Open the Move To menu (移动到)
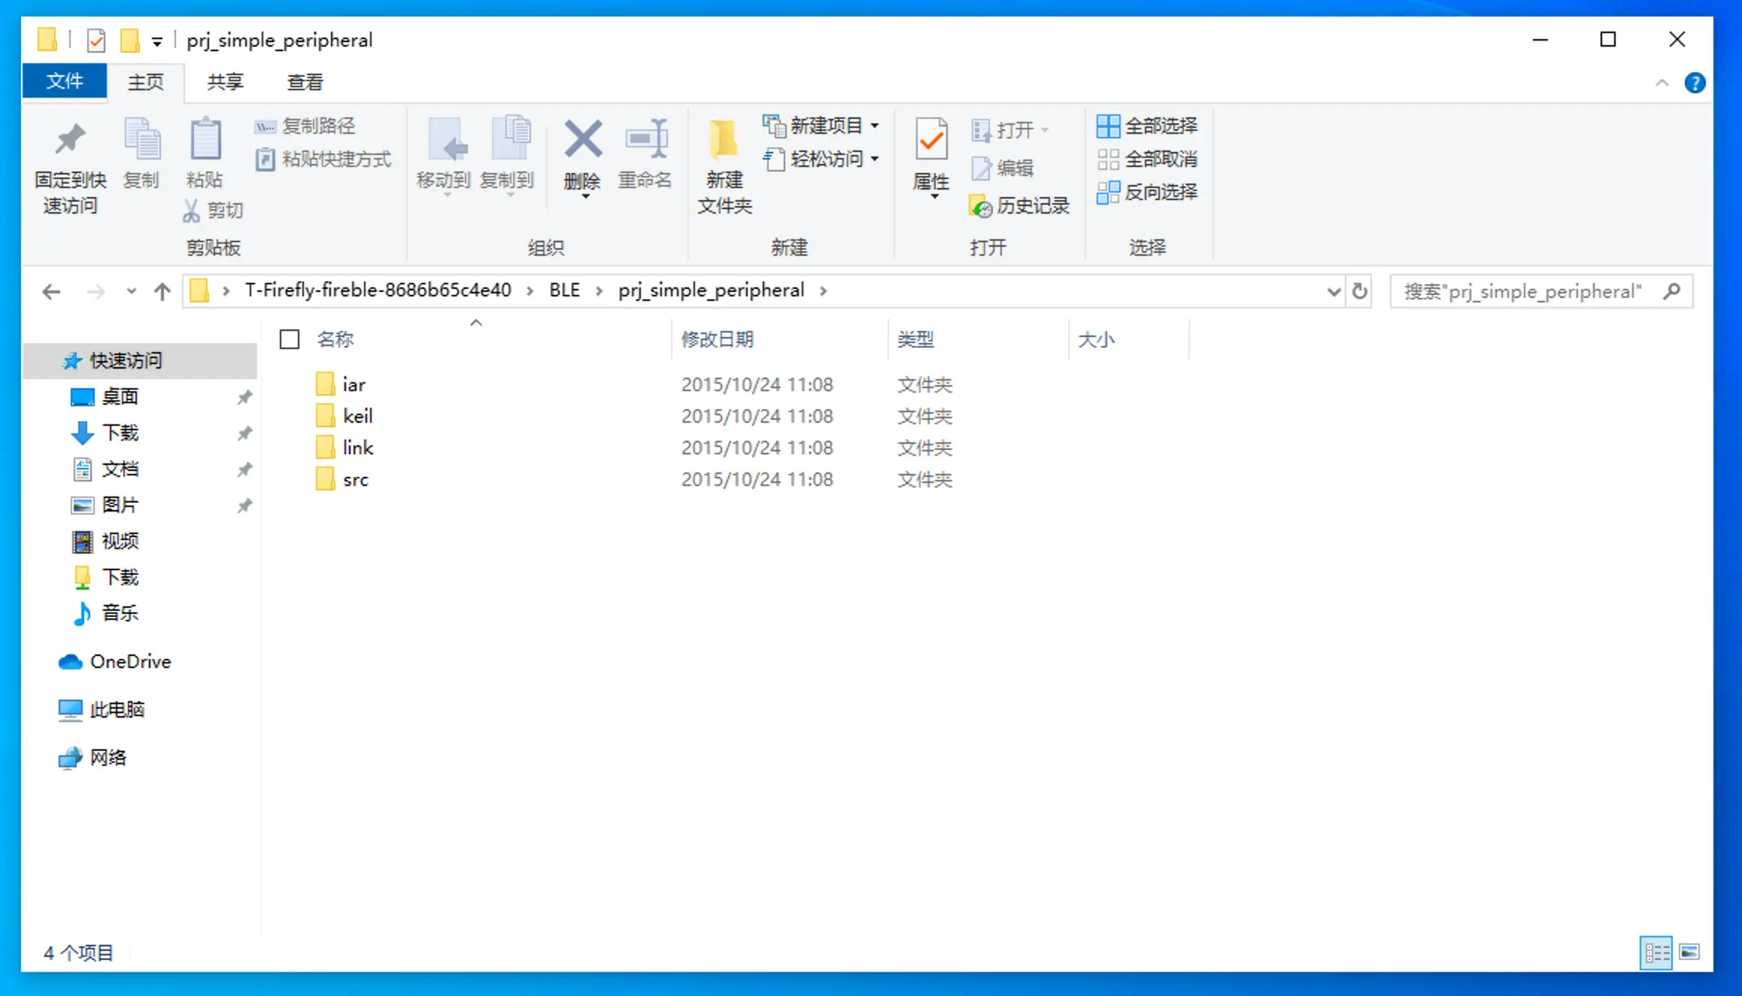This screenshot has height=996, width=1742. (x=444, y=156)
